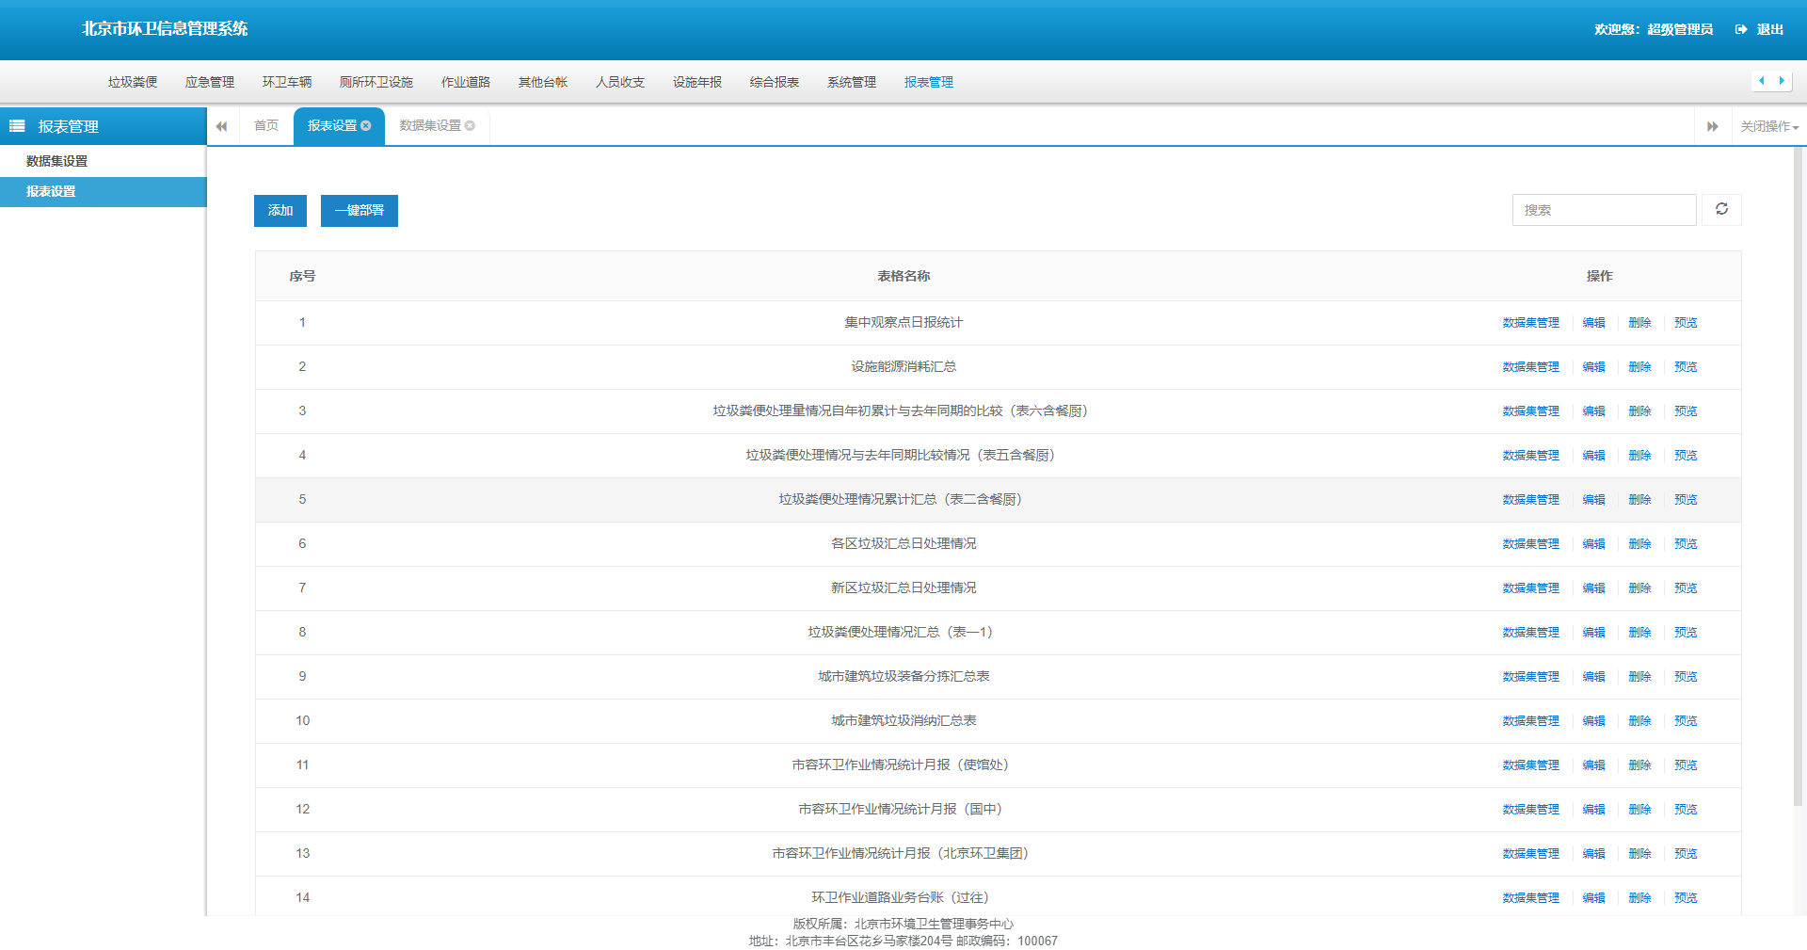The image size is (1807, 950).
Task: Click the 表格名称 column header
Action: click(x=903, y=276)
